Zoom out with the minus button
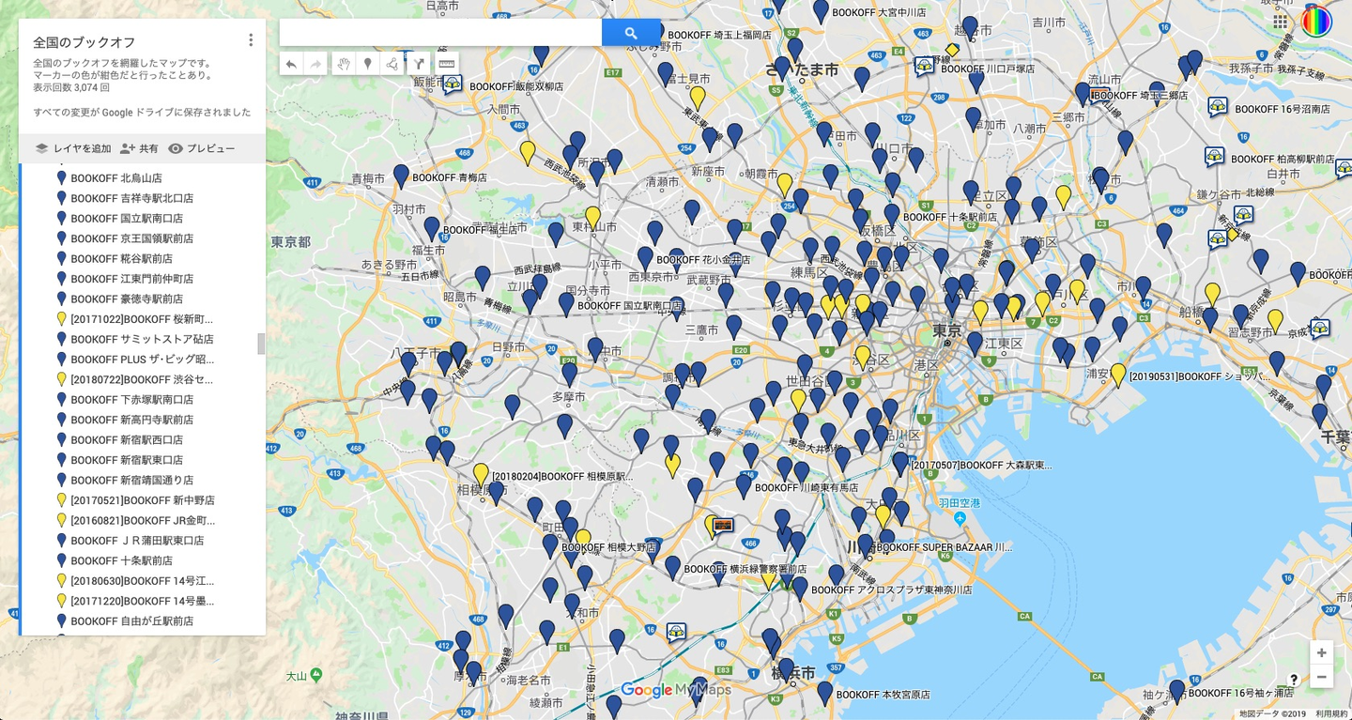 [x=1321, y=677]
